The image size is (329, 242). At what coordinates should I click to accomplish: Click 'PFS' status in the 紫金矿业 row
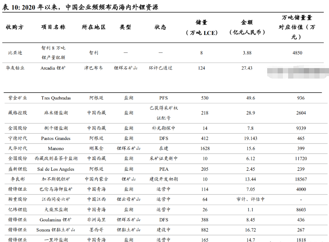tap(163, 98)
